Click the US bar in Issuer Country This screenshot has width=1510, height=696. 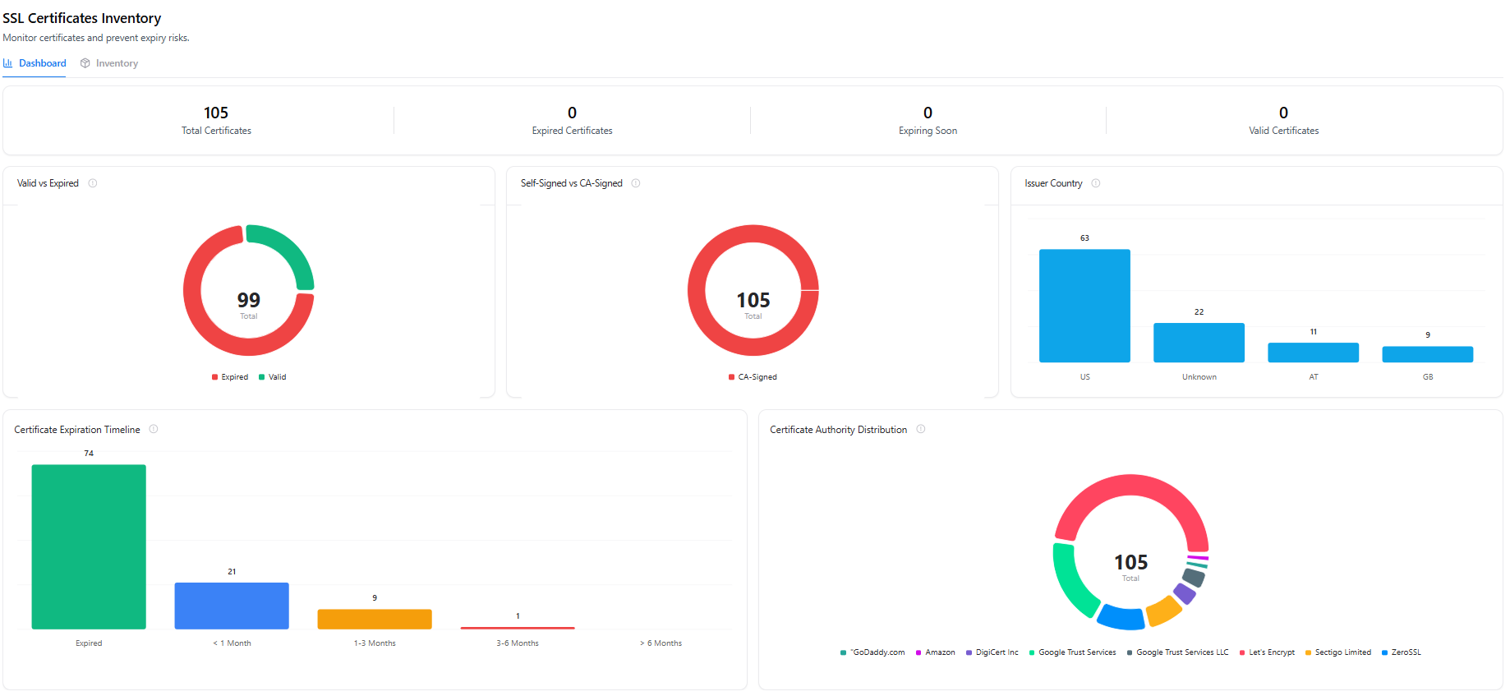pos(1084,306)
